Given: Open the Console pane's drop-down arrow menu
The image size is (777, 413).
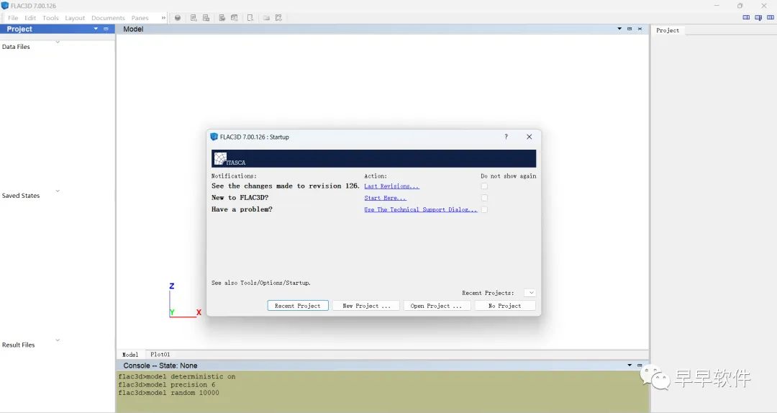Looking at the screenshot, I should click(630, 366).
